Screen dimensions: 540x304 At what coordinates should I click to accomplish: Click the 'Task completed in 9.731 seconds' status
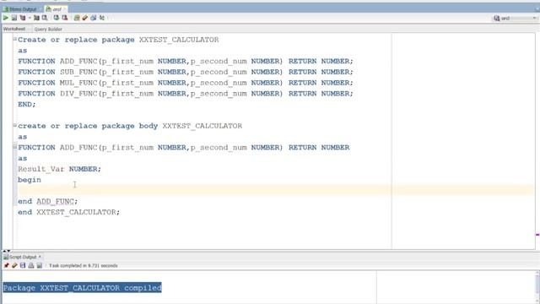pos(84,266)
